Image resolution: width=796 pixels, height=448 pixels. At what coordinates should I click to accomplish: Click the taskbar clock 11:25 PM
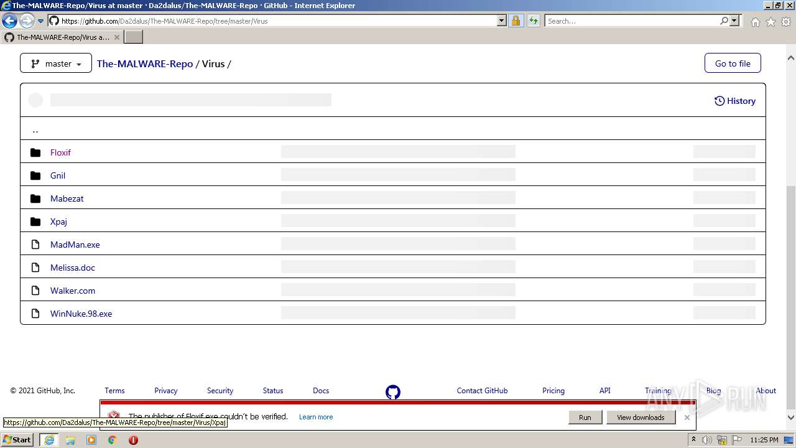point(764,440)
